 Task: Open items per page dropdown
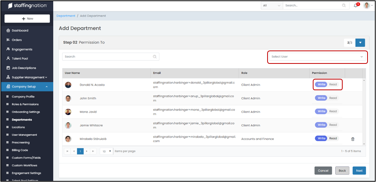107,151
